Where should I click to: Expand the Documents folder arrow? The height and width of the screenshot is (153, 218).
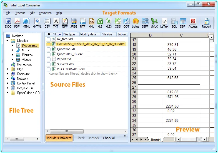pos(12,45)
